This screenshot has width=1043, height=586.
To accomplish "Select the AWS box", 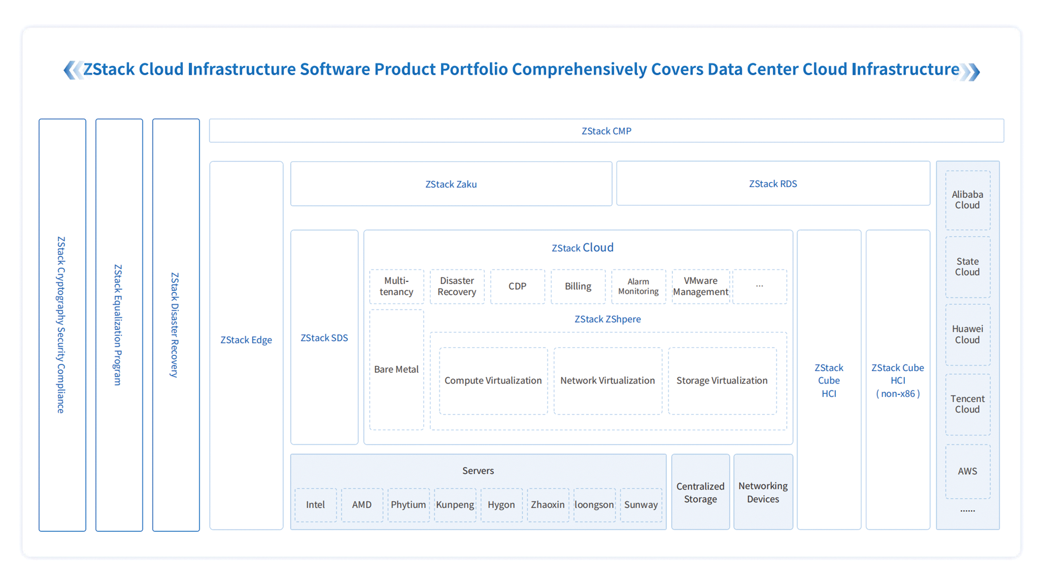I will tap(968, 471).
